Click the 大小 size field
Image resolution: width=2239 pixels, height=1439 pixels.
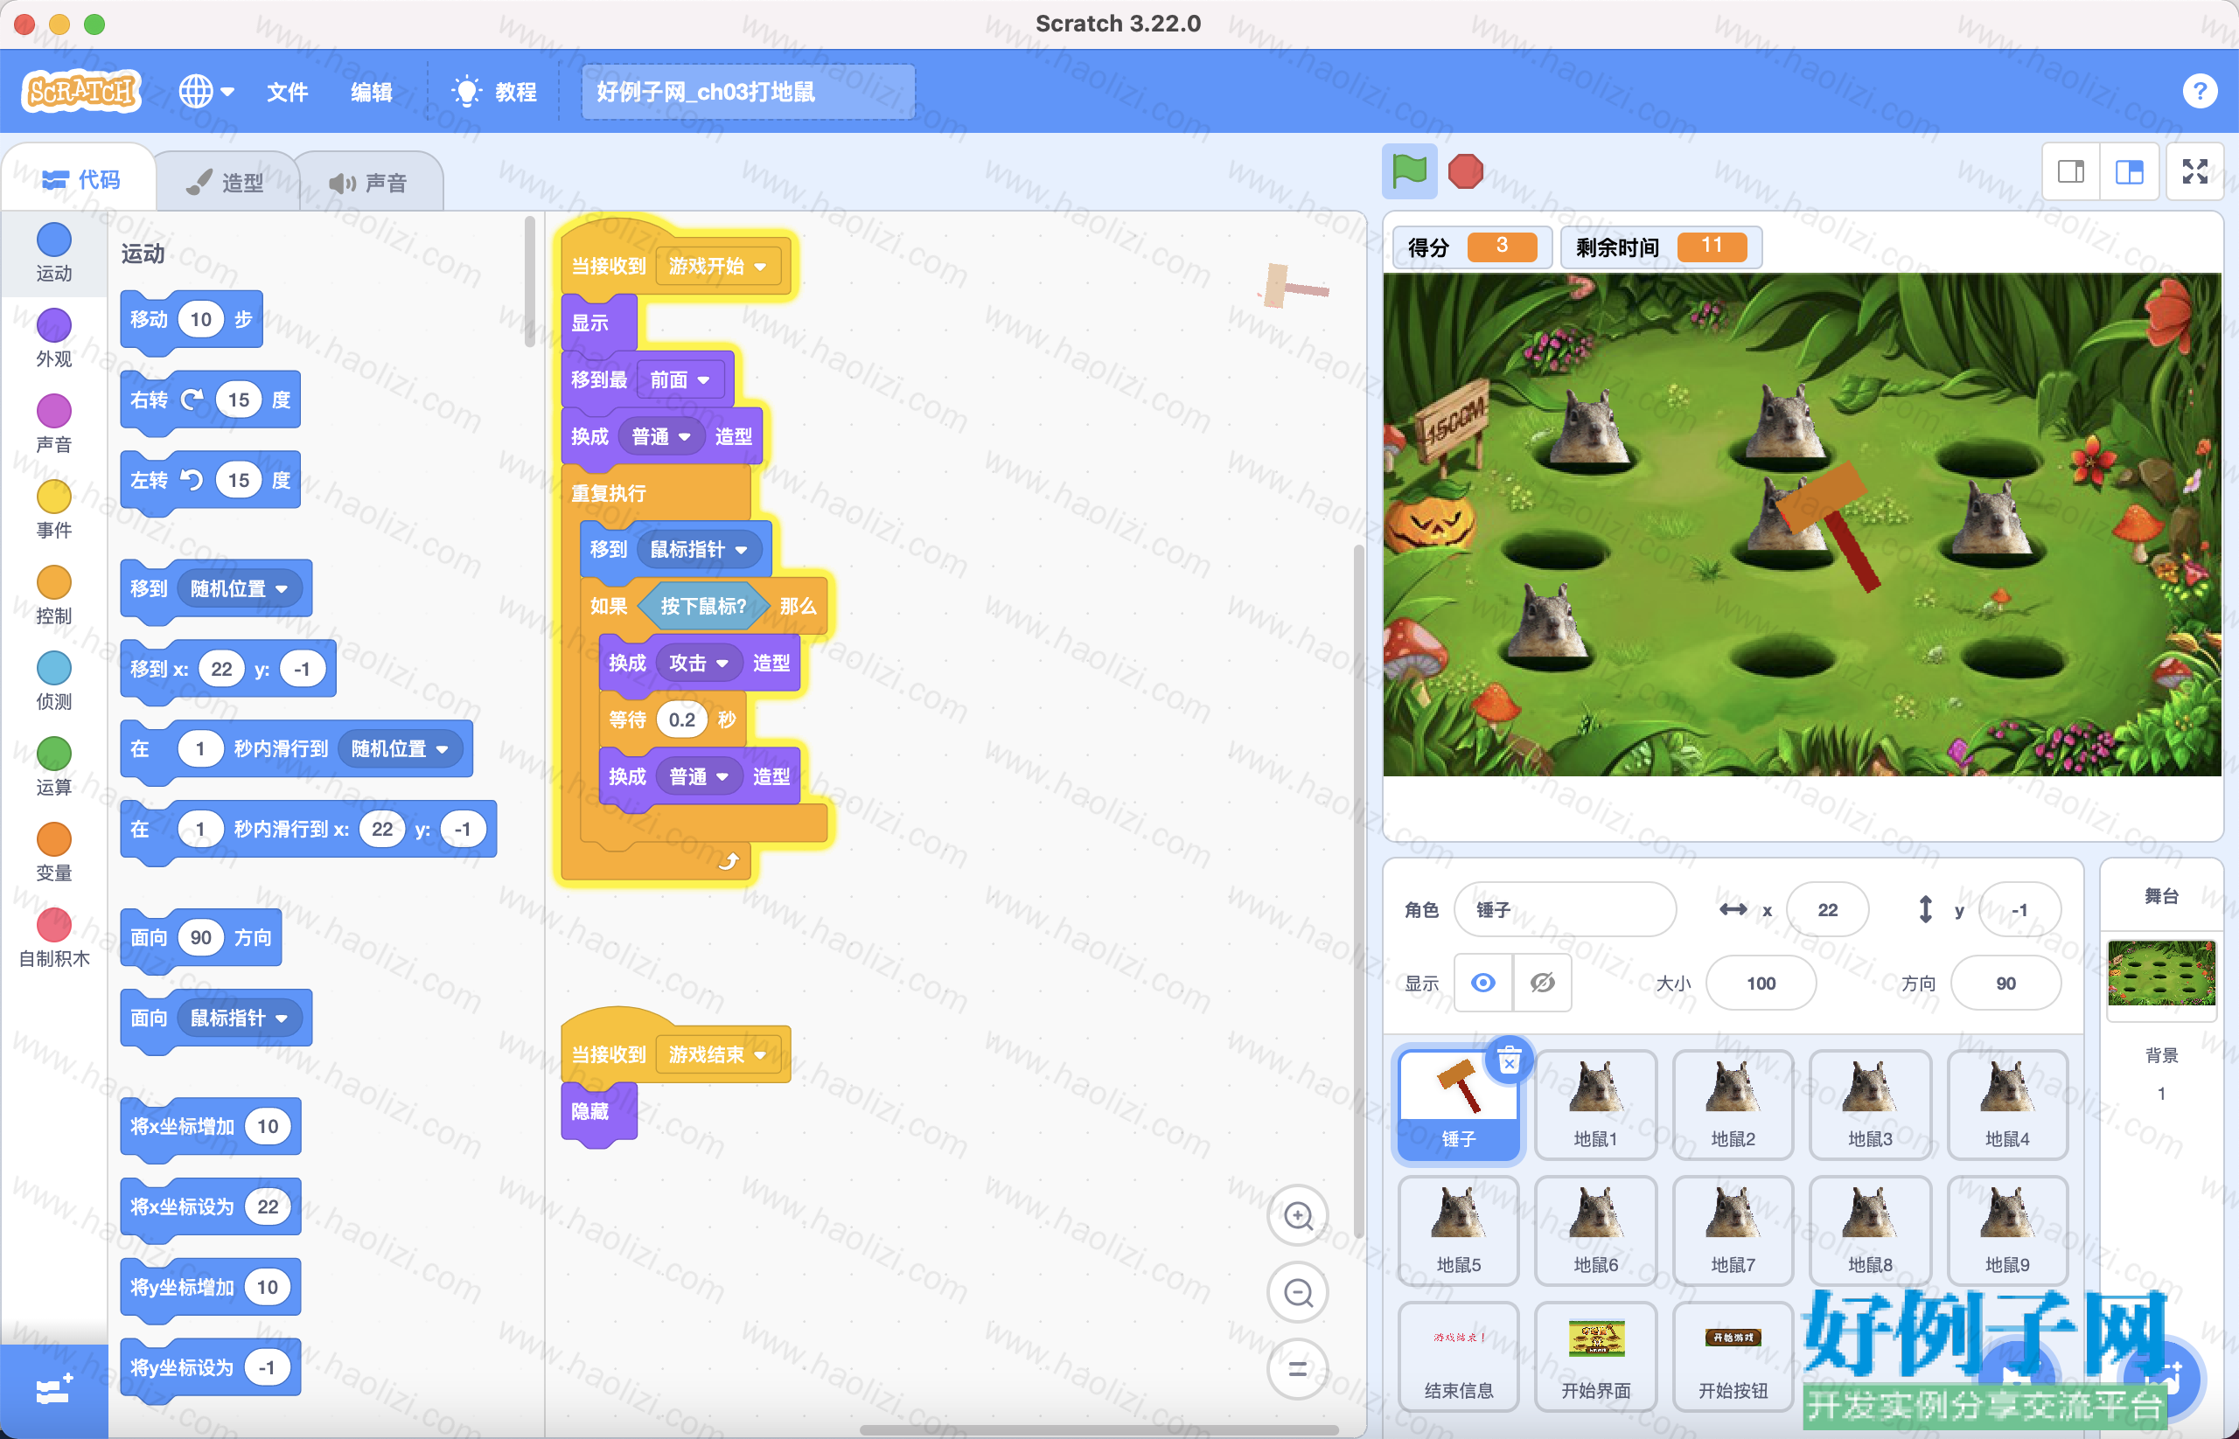click(1761, 983)
